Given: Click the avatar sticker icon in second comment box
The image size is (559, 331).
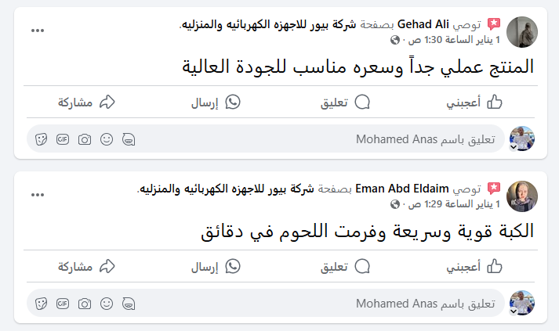Looking at the screenshot, I should (129, 304).
